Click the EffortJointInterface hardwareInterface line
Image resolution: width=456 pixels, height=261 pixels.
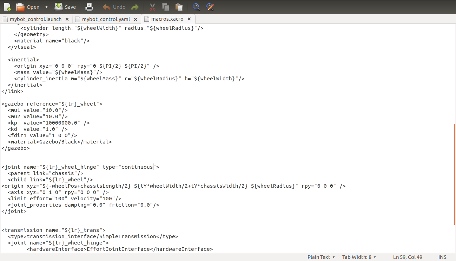[120, 249]
